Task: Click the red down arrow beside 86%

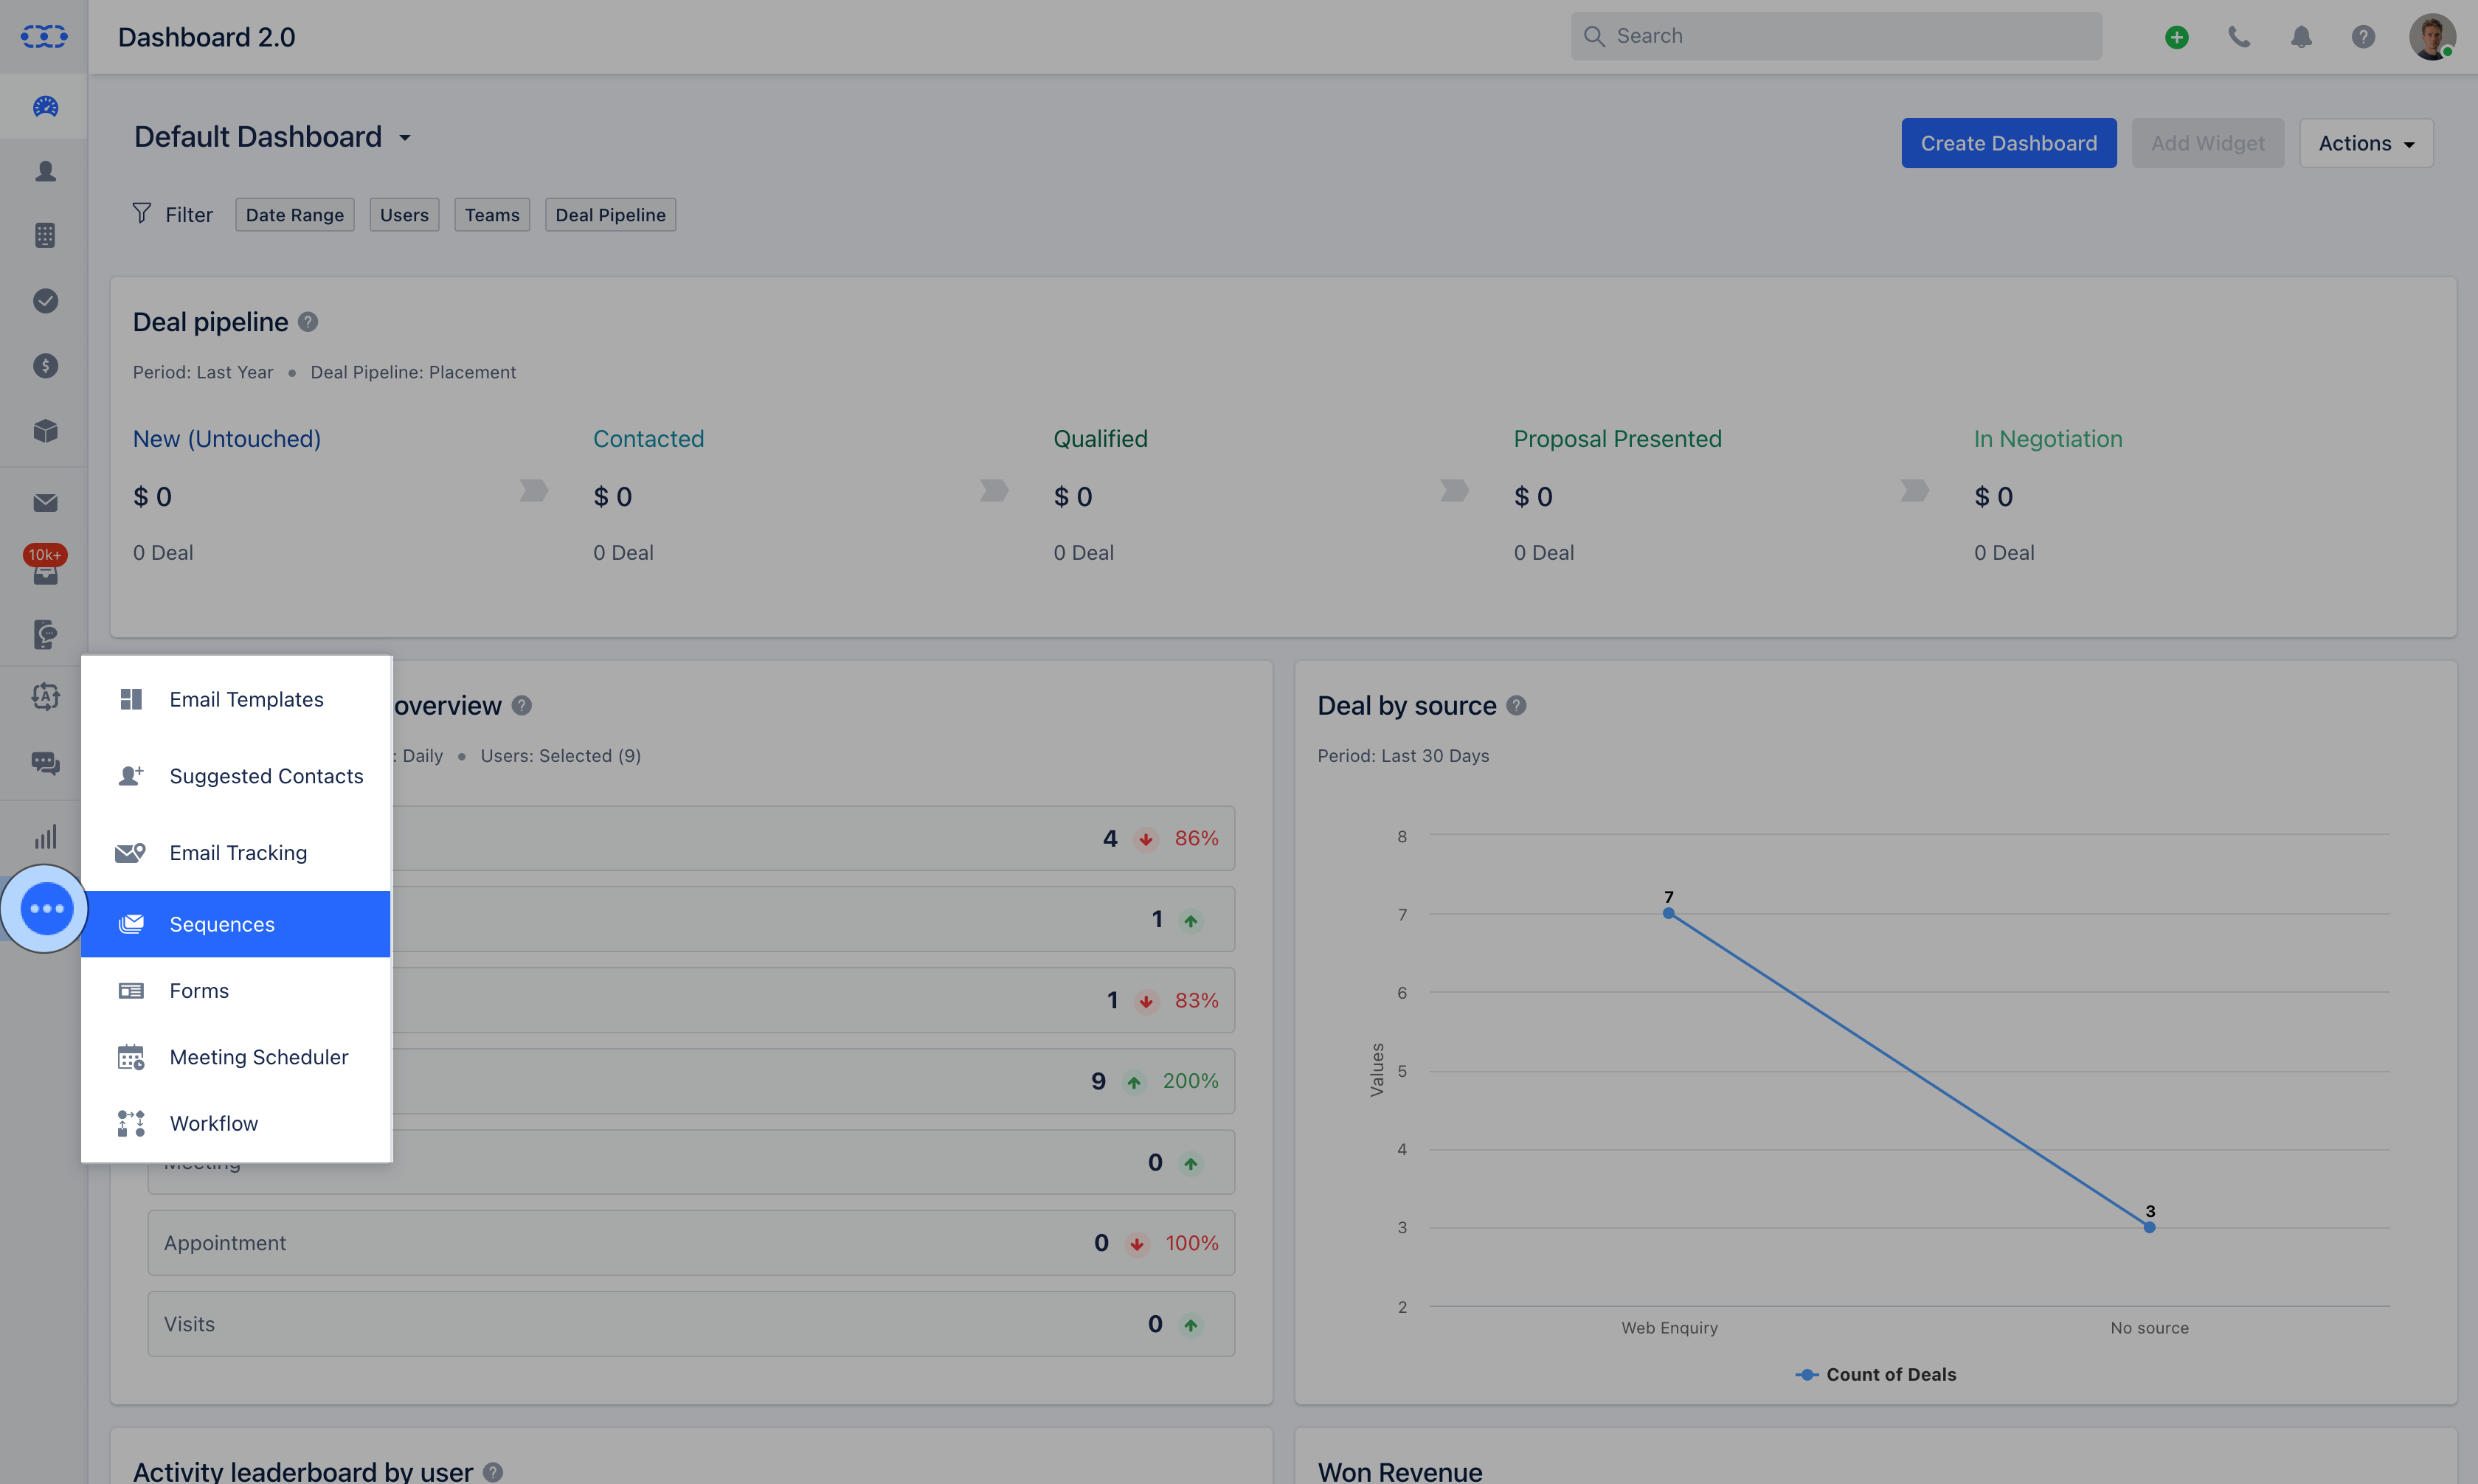Action: pos(1146,839)
